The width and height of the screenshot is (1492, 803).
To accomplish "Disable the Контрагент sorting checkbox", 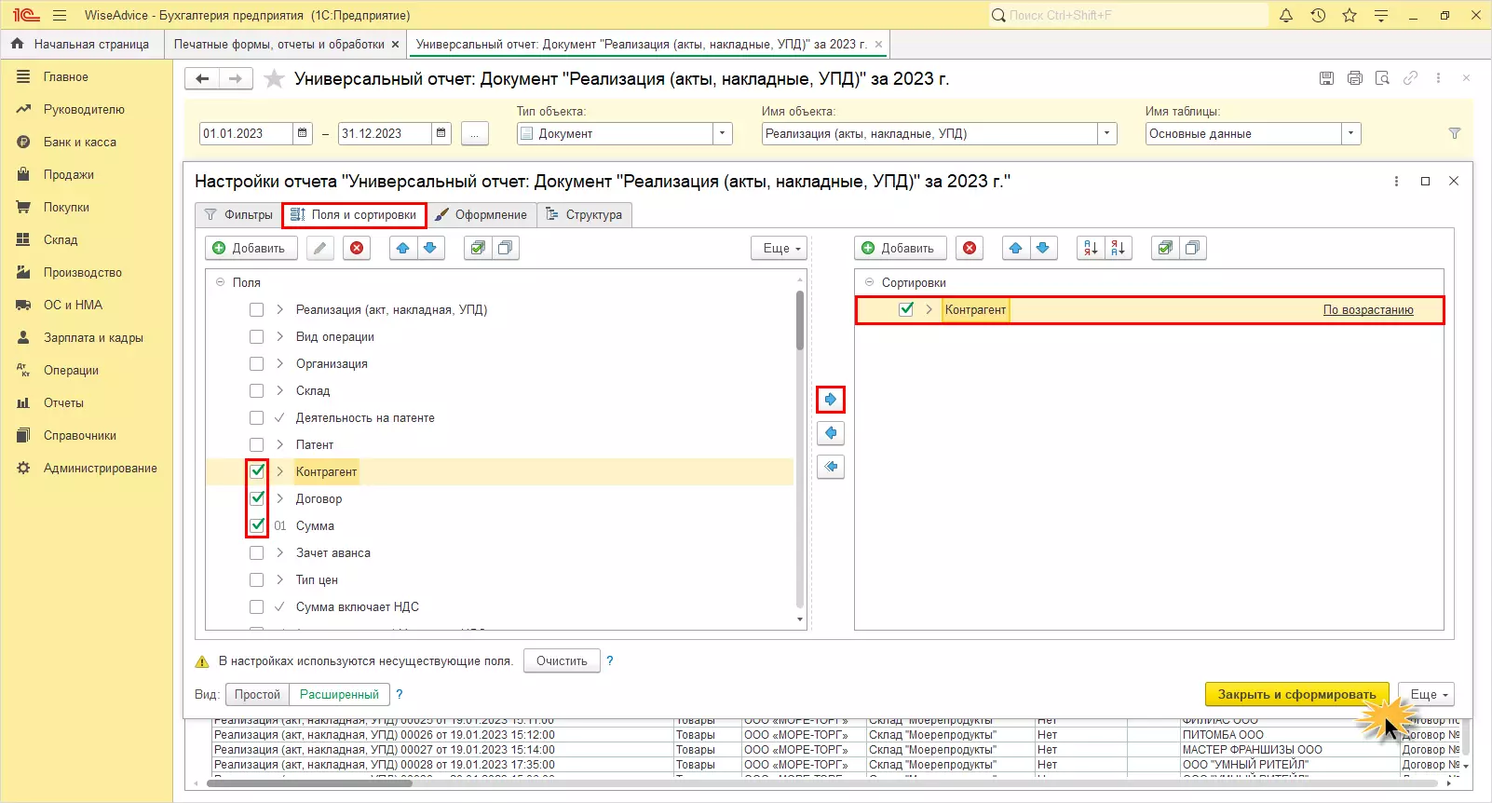I will [906, 309].
